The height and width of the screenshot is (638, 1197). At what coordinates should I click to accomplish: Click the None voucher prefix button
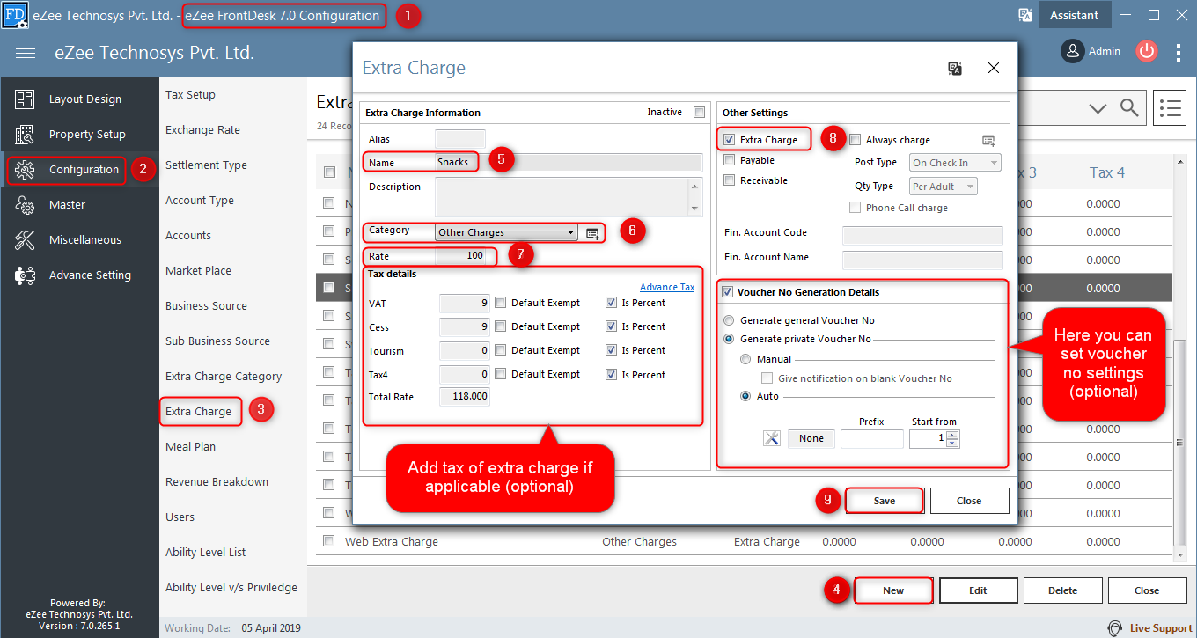(811, 438)
